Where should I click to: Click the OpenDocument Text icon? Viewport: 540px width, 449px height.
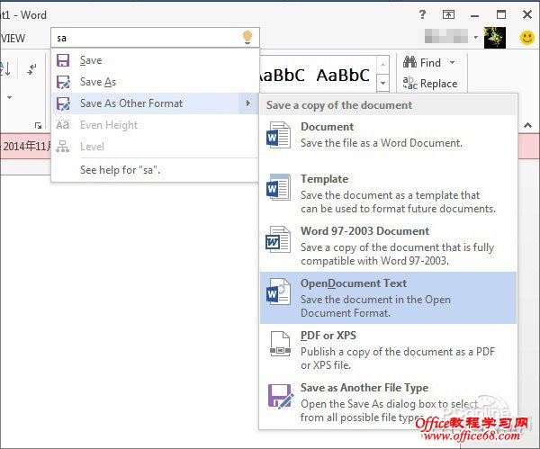point(278,292)
